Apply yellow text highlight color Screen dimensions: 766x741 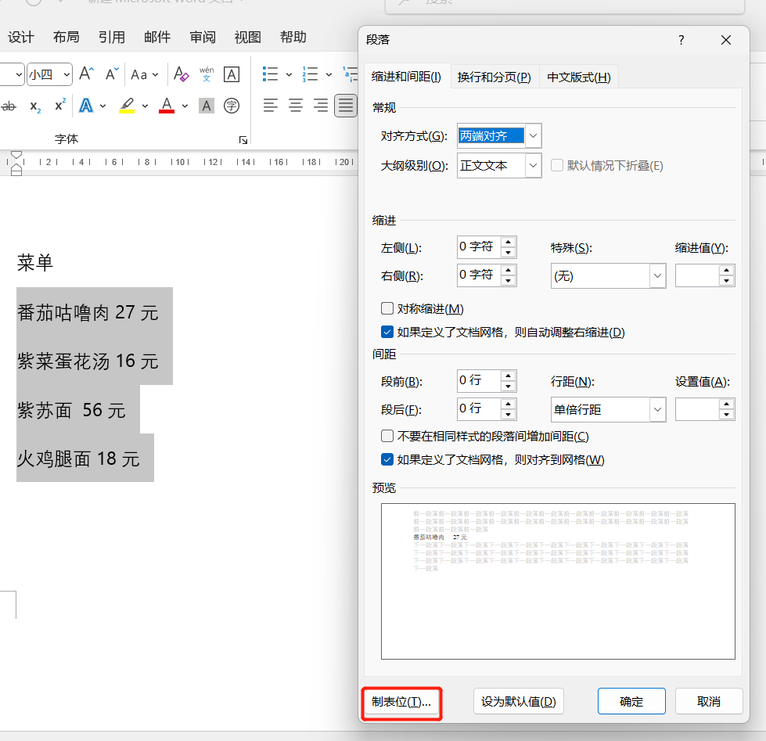pos(127,106)
